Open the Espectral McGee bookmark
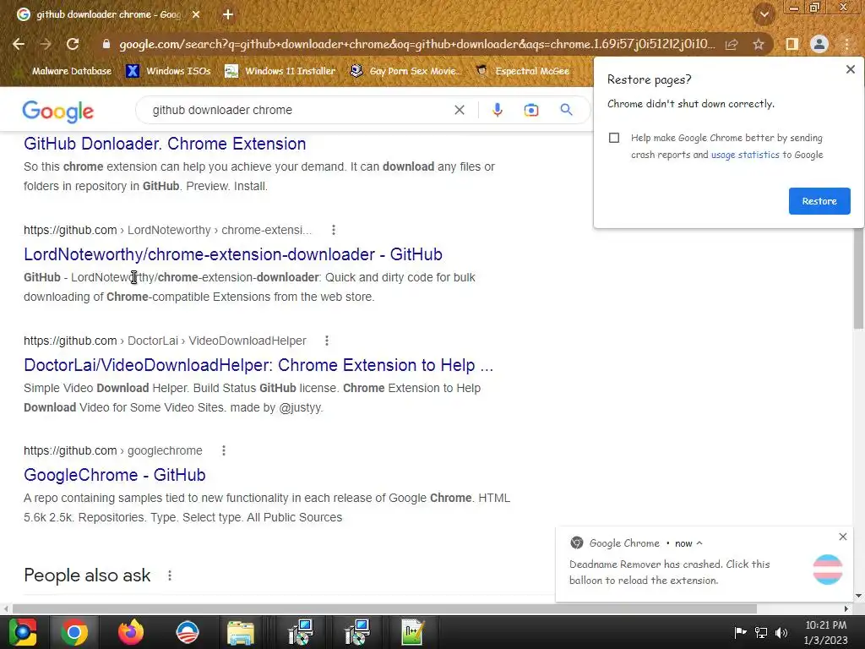 tap(523, 71)
